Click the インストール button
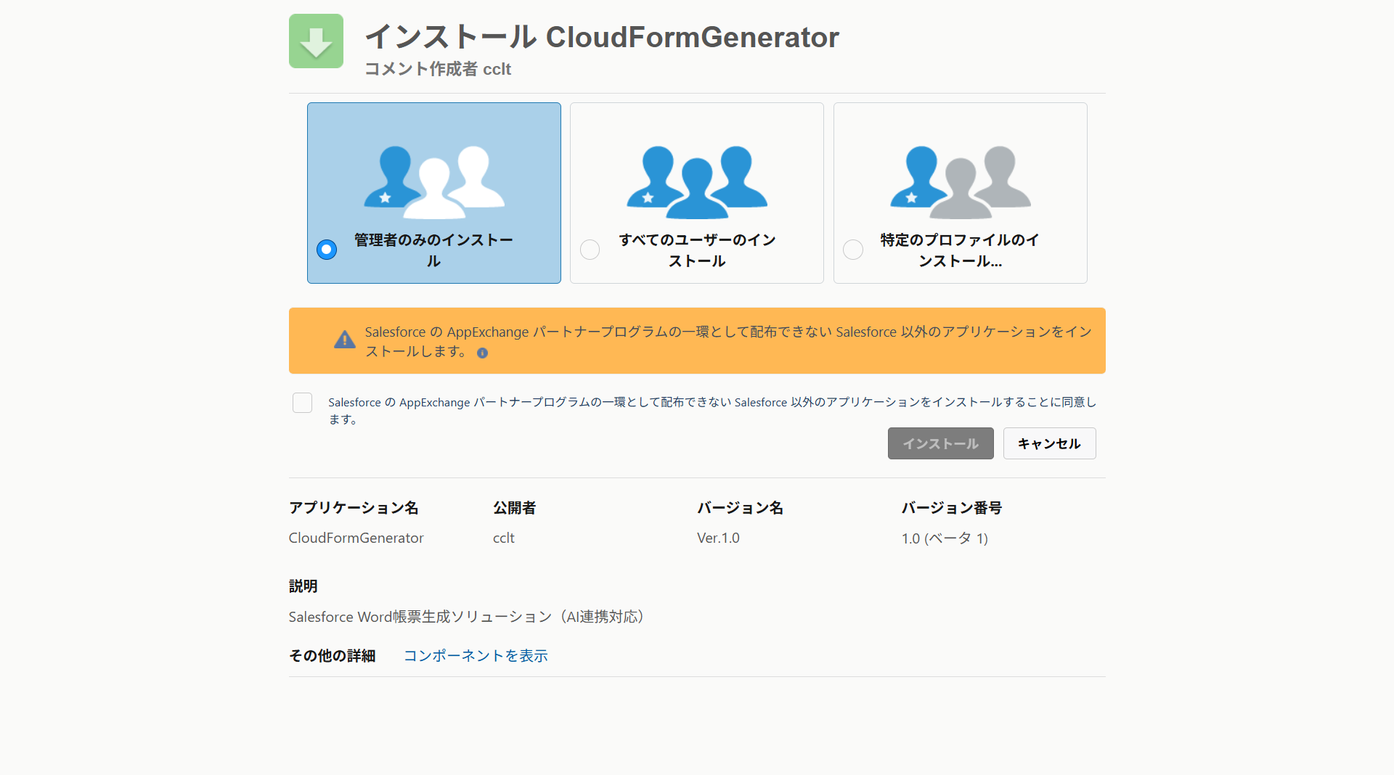This screenshot has width=1394, height=775. (940, 443)
